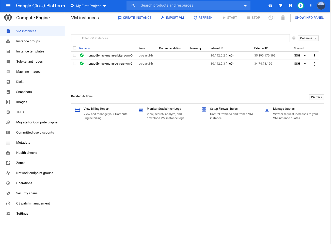Click CREATE INSTANCE button
Screen dimensions: 332x244
pyautogui.click(x=135, y=18)
